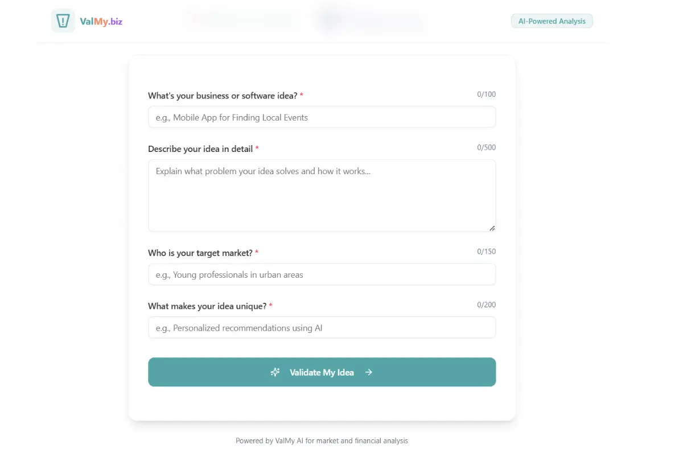Screen dimensions: 683x449
Task: Click the "What's your business or software idea?" label
Action: (x=223, y=96)
